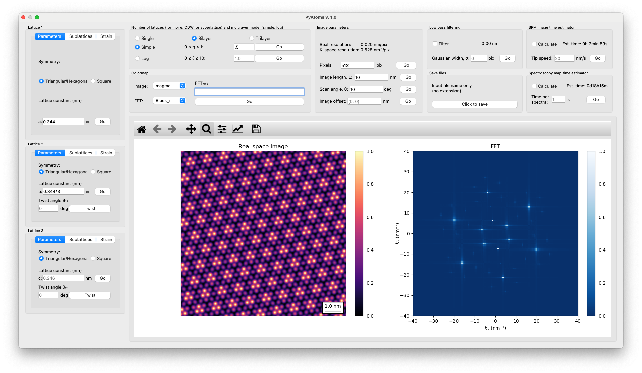Select Square symmetry for Lattice 1
This screenshot has width=642, height=373.
coord(93,81)
